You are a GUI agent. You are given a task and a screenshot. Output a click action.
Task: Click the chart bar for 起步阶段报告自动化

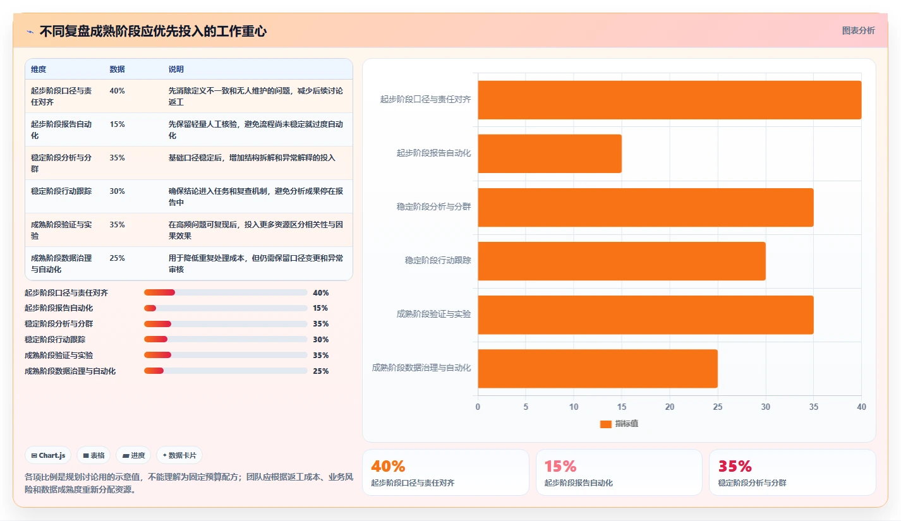click(550, 153)
